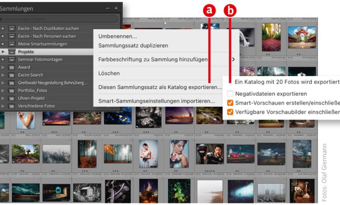Select Umbenennen... in context menu
Image resolution: width=340 pixels, height=205 pixels.
pyautogui.click(x=118, y=36)
